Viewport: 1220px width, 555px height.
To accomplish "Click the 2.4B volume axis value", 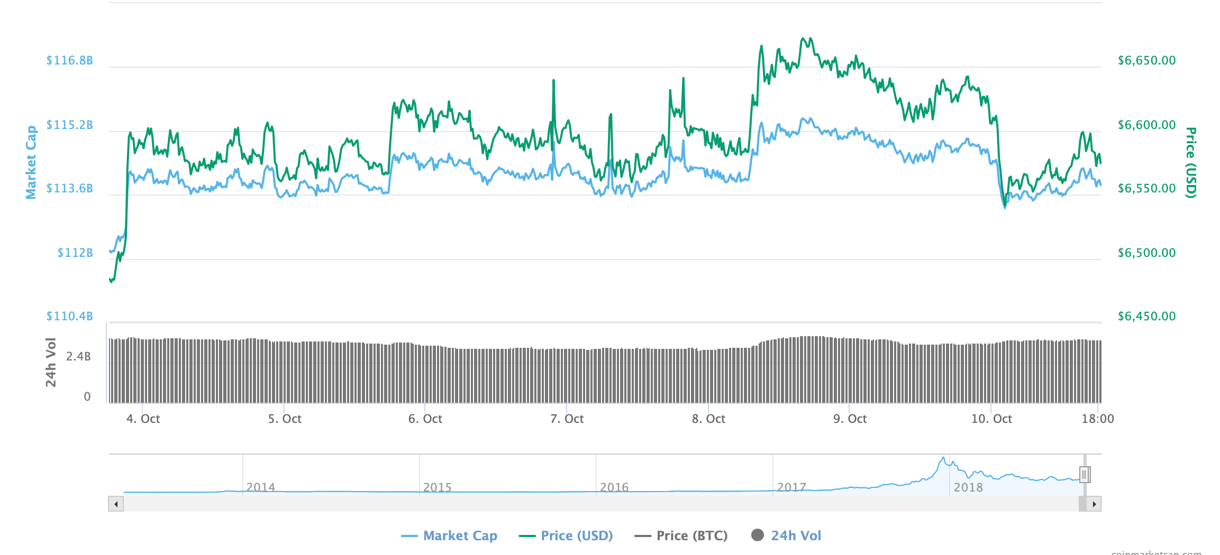I will point(78,356).
